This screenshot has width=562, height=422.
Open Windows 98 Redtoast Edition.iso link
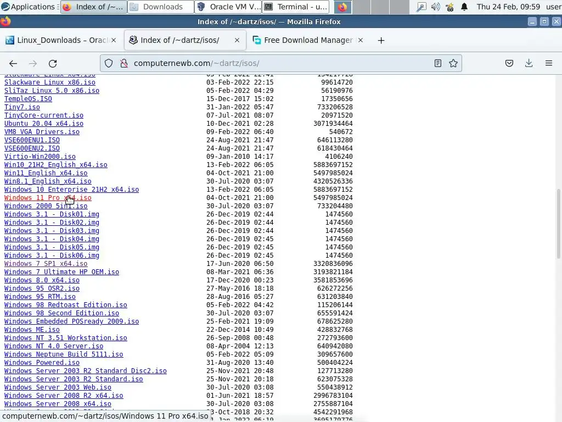coord(66,305)
